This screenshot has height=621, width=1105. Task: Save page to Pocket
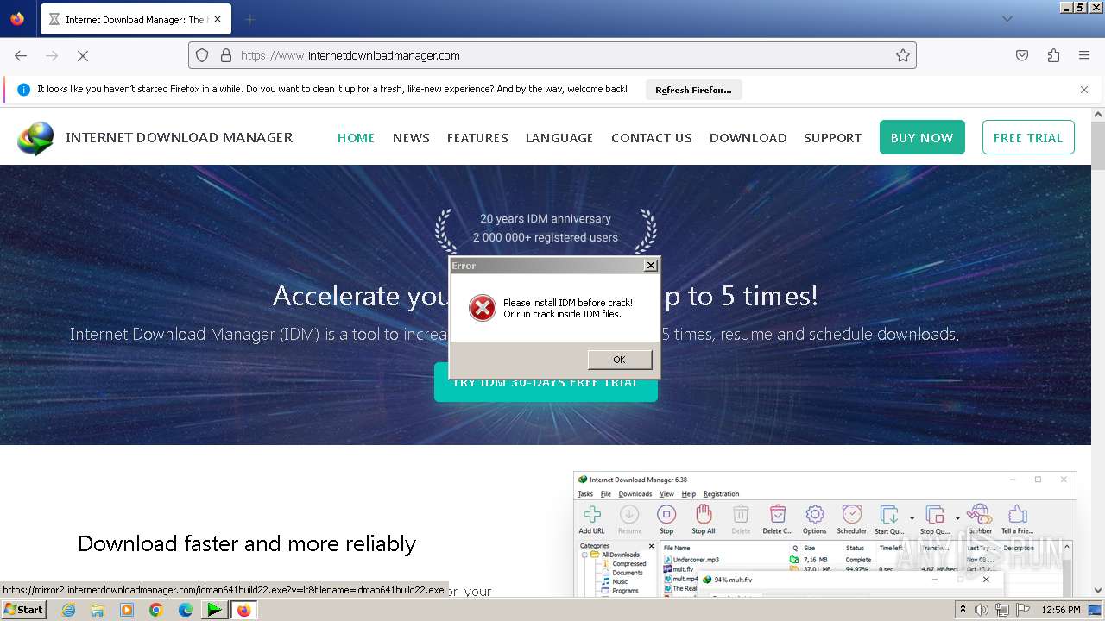(x=1022, y=55)
